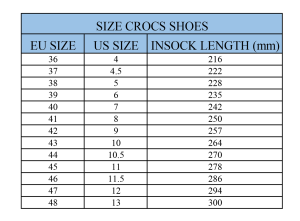300x221 pixels.
Task: Click EU size 48 cell
Action: click(53, 202)
